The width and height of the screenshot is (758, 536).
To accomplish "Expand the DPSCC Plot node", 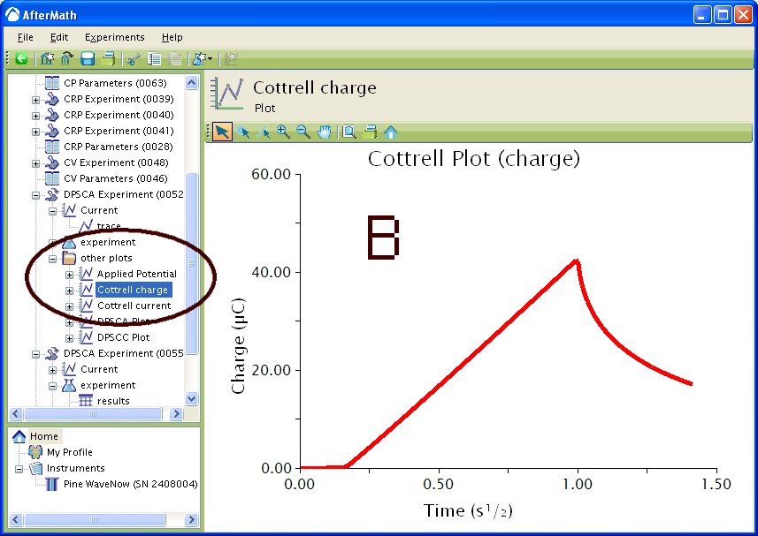I will [x=69, y=339].
